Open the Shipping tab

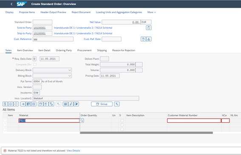click(x=102, y=50)
